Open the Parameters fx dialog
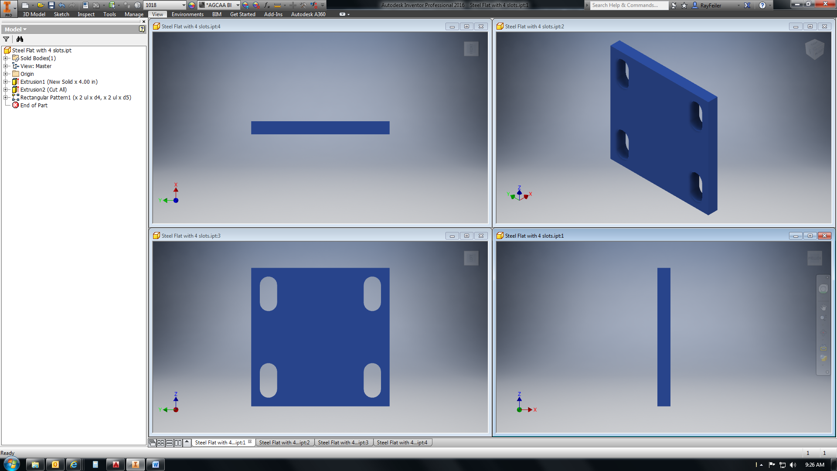 click(x=266, y=5)
